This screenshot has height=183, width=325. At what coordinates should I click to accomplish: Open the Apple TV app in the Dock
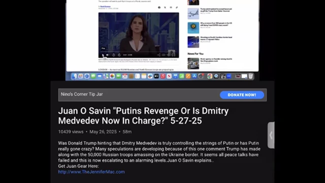point(156,76)
